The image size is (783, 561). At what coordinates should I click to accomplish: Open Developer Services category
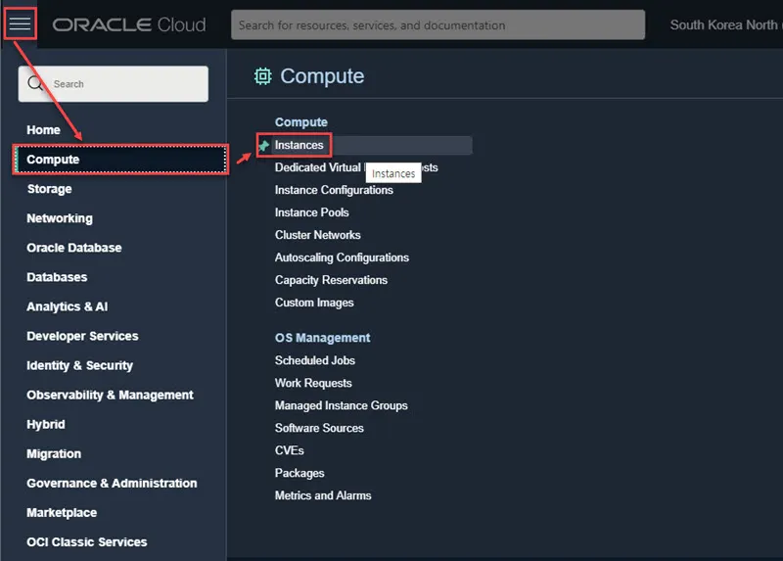click(82, 336)
